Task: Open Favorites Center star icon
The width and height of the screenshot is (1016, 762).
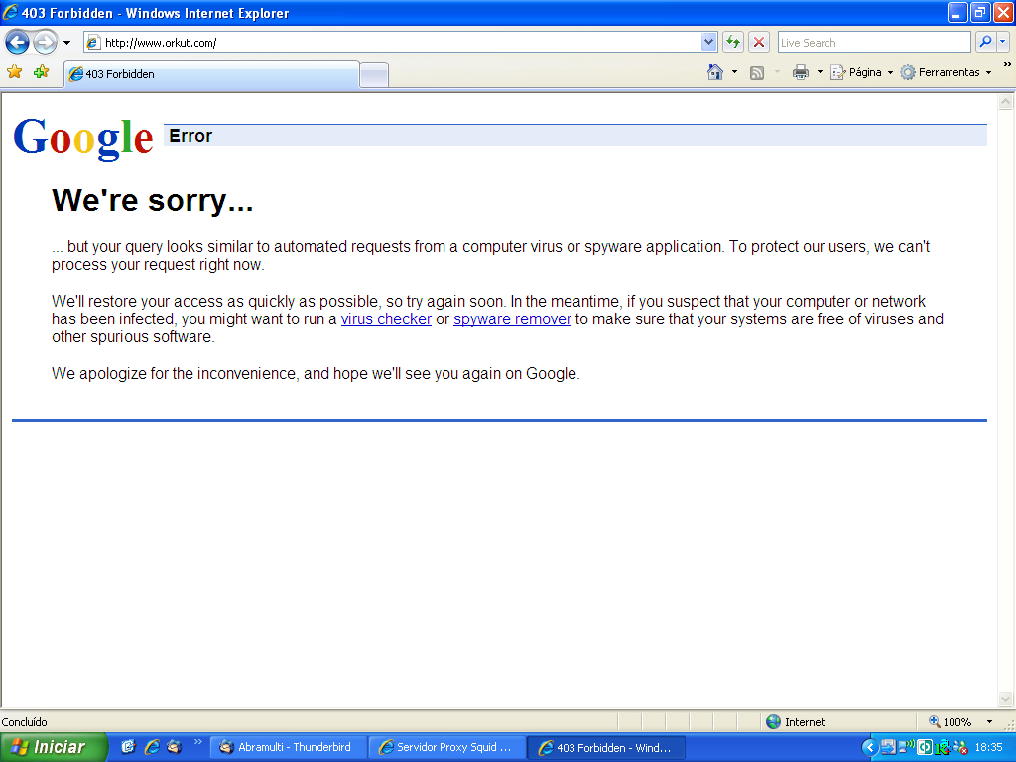Action: [14, 71]
